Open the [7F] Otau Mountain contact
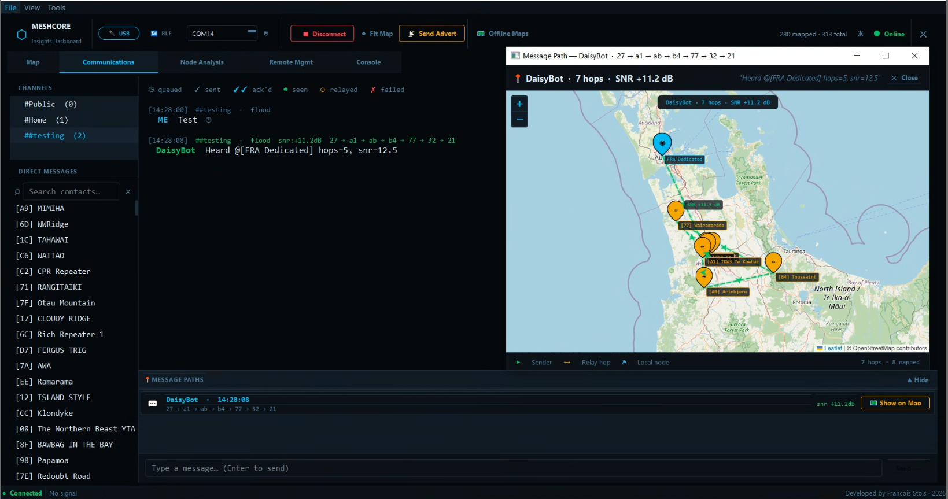This screenshot has width=948, height=499. (74, 303)
